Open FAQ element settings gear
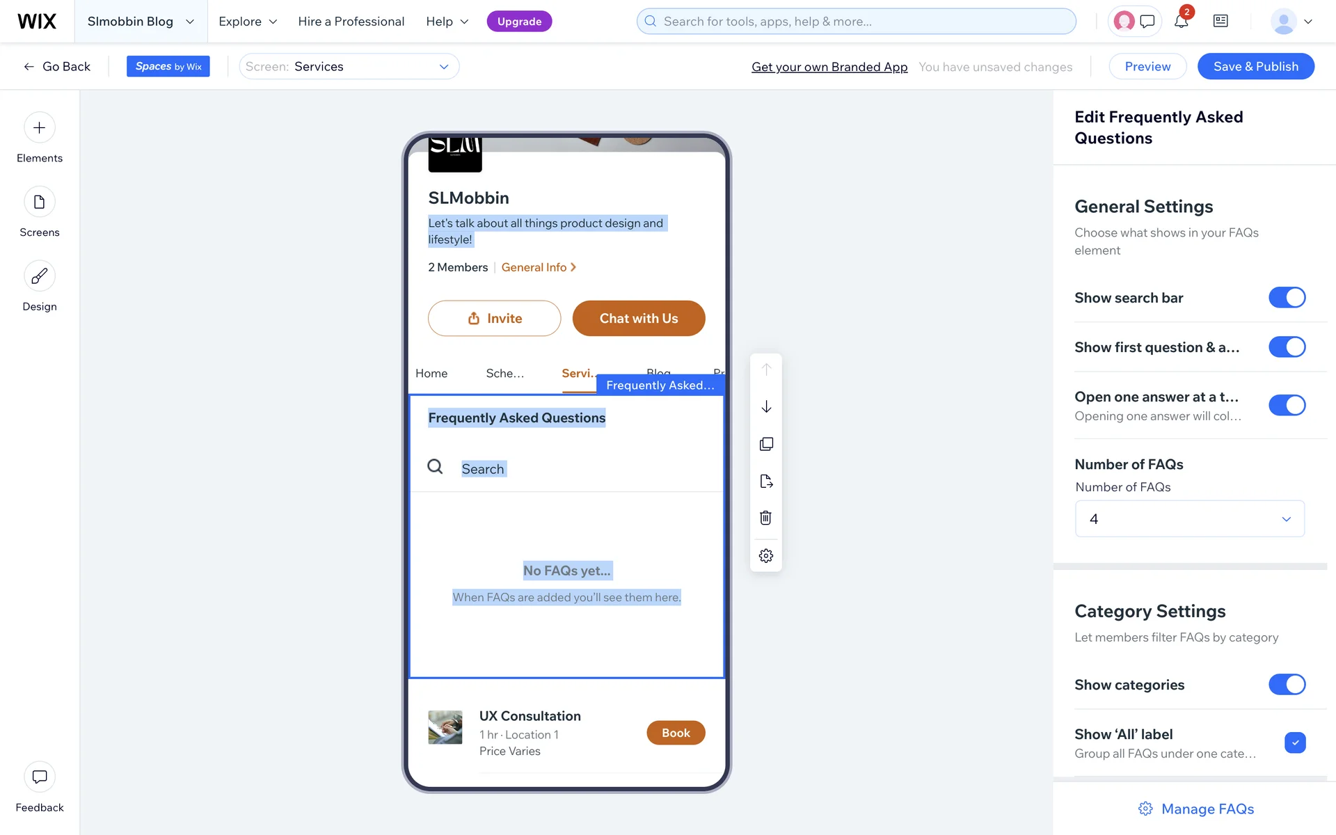This screenshot has width=1336, height=835. 766,556
